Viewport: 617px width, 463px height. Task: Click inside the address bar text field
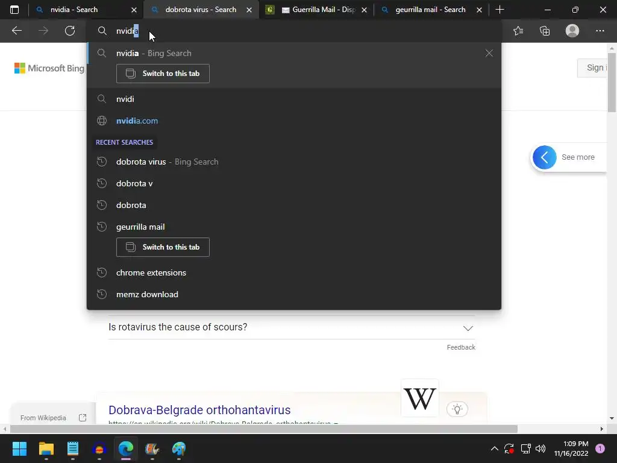click(294, 31)
